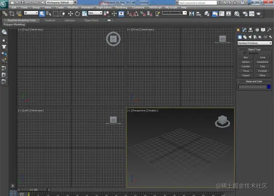Toggle Percent Snap

(143, 14)
